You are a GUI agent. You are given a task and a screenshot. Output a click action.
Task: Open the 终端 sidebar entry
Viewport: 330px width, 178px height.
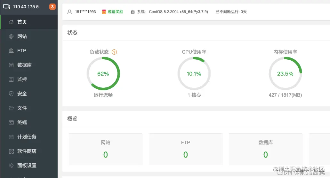coord(29,122)
